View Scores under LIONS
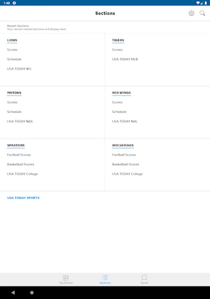Image resolution: width=210 pixels, height=299 pixels. point(12,50)
